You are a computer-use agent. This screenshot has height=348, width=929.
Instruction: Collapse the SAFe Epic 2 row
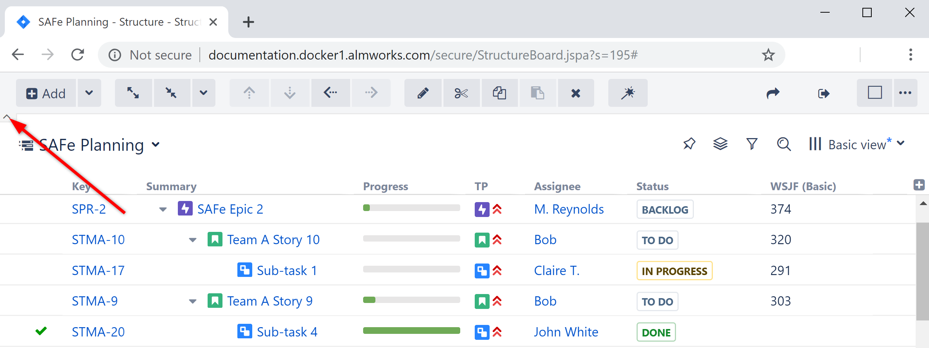click(163, 210)
